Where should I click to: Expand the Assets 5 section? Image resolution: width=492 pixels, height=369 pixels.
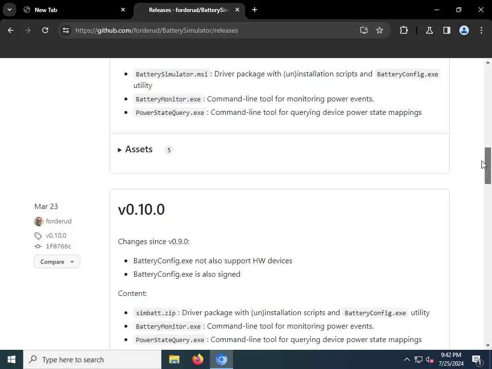135,149
